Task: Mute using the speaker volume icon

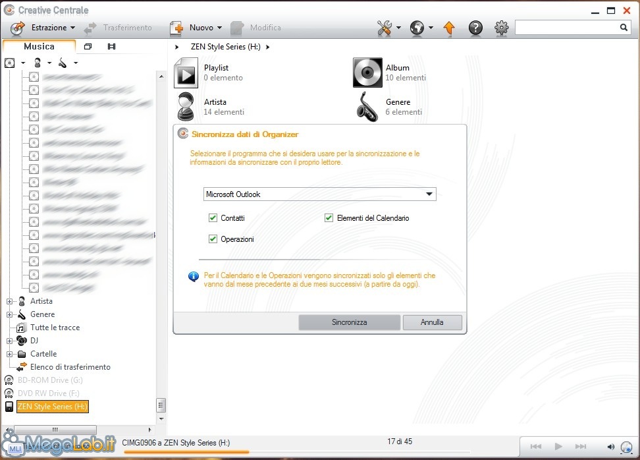Action: 610,447
